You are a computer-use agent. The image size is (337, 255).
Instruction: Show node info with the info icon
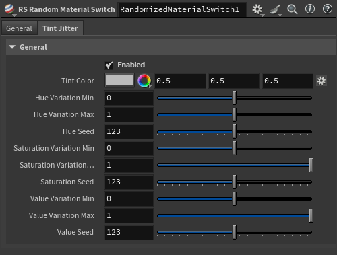tap(310, 9)
